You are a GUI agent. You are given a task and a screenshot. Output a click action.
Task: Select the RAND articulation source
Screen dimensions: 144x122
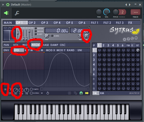click(71, 50)
